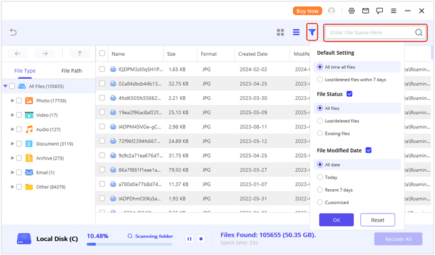Click the Buy Now button
The width and height of the screenshot is (435, 255).
pyautogui.click(x=308, y=11)
